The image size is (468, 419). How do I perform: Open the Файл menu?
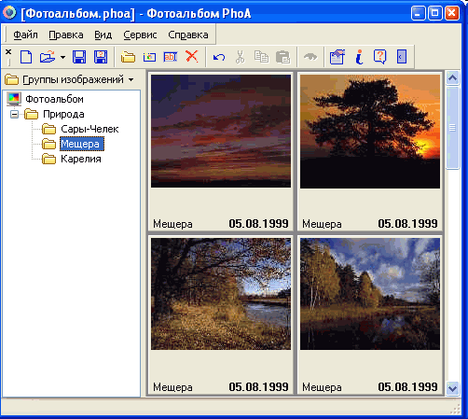(25, 35)
